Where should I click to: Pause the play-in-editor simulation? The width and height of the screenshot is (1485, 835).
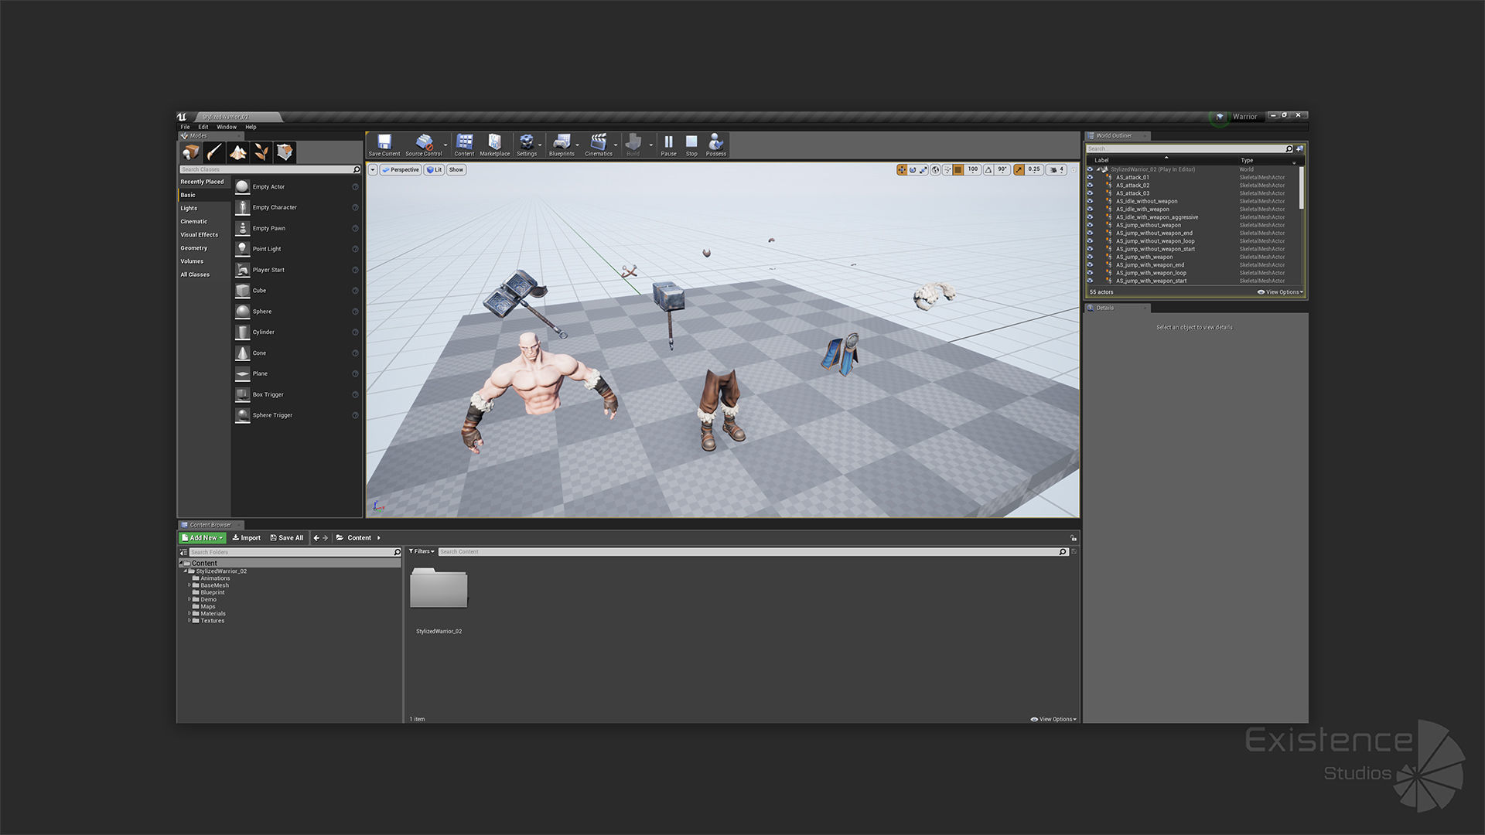pos(668,144)
